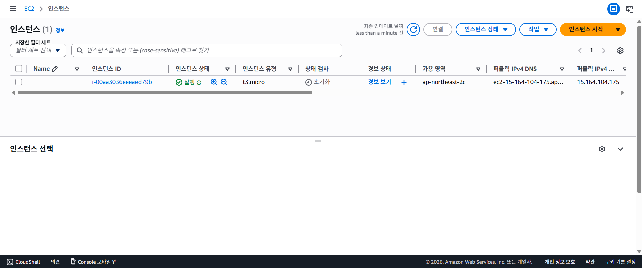The image size is (642, 268).
Task: Open details panel settings gear
Action: pos(602,149)
